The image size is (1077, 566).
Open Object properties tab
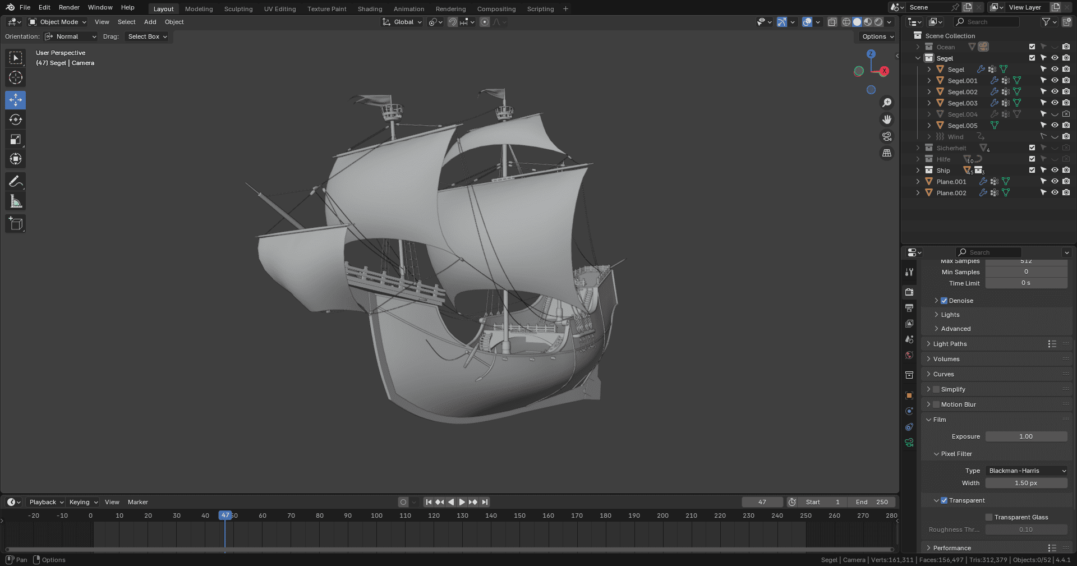point(909,395)
